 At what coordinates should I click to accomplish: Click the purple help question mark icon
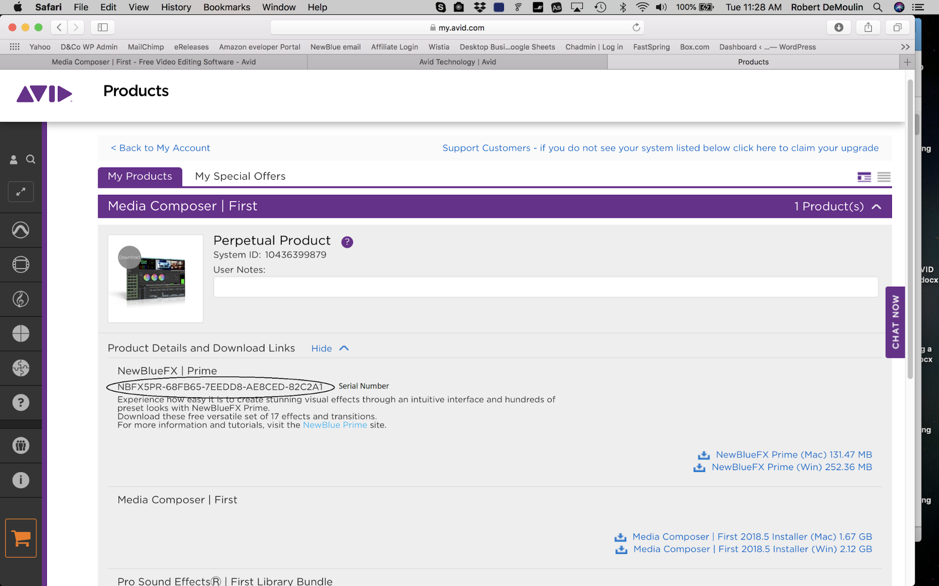(347, 242)
